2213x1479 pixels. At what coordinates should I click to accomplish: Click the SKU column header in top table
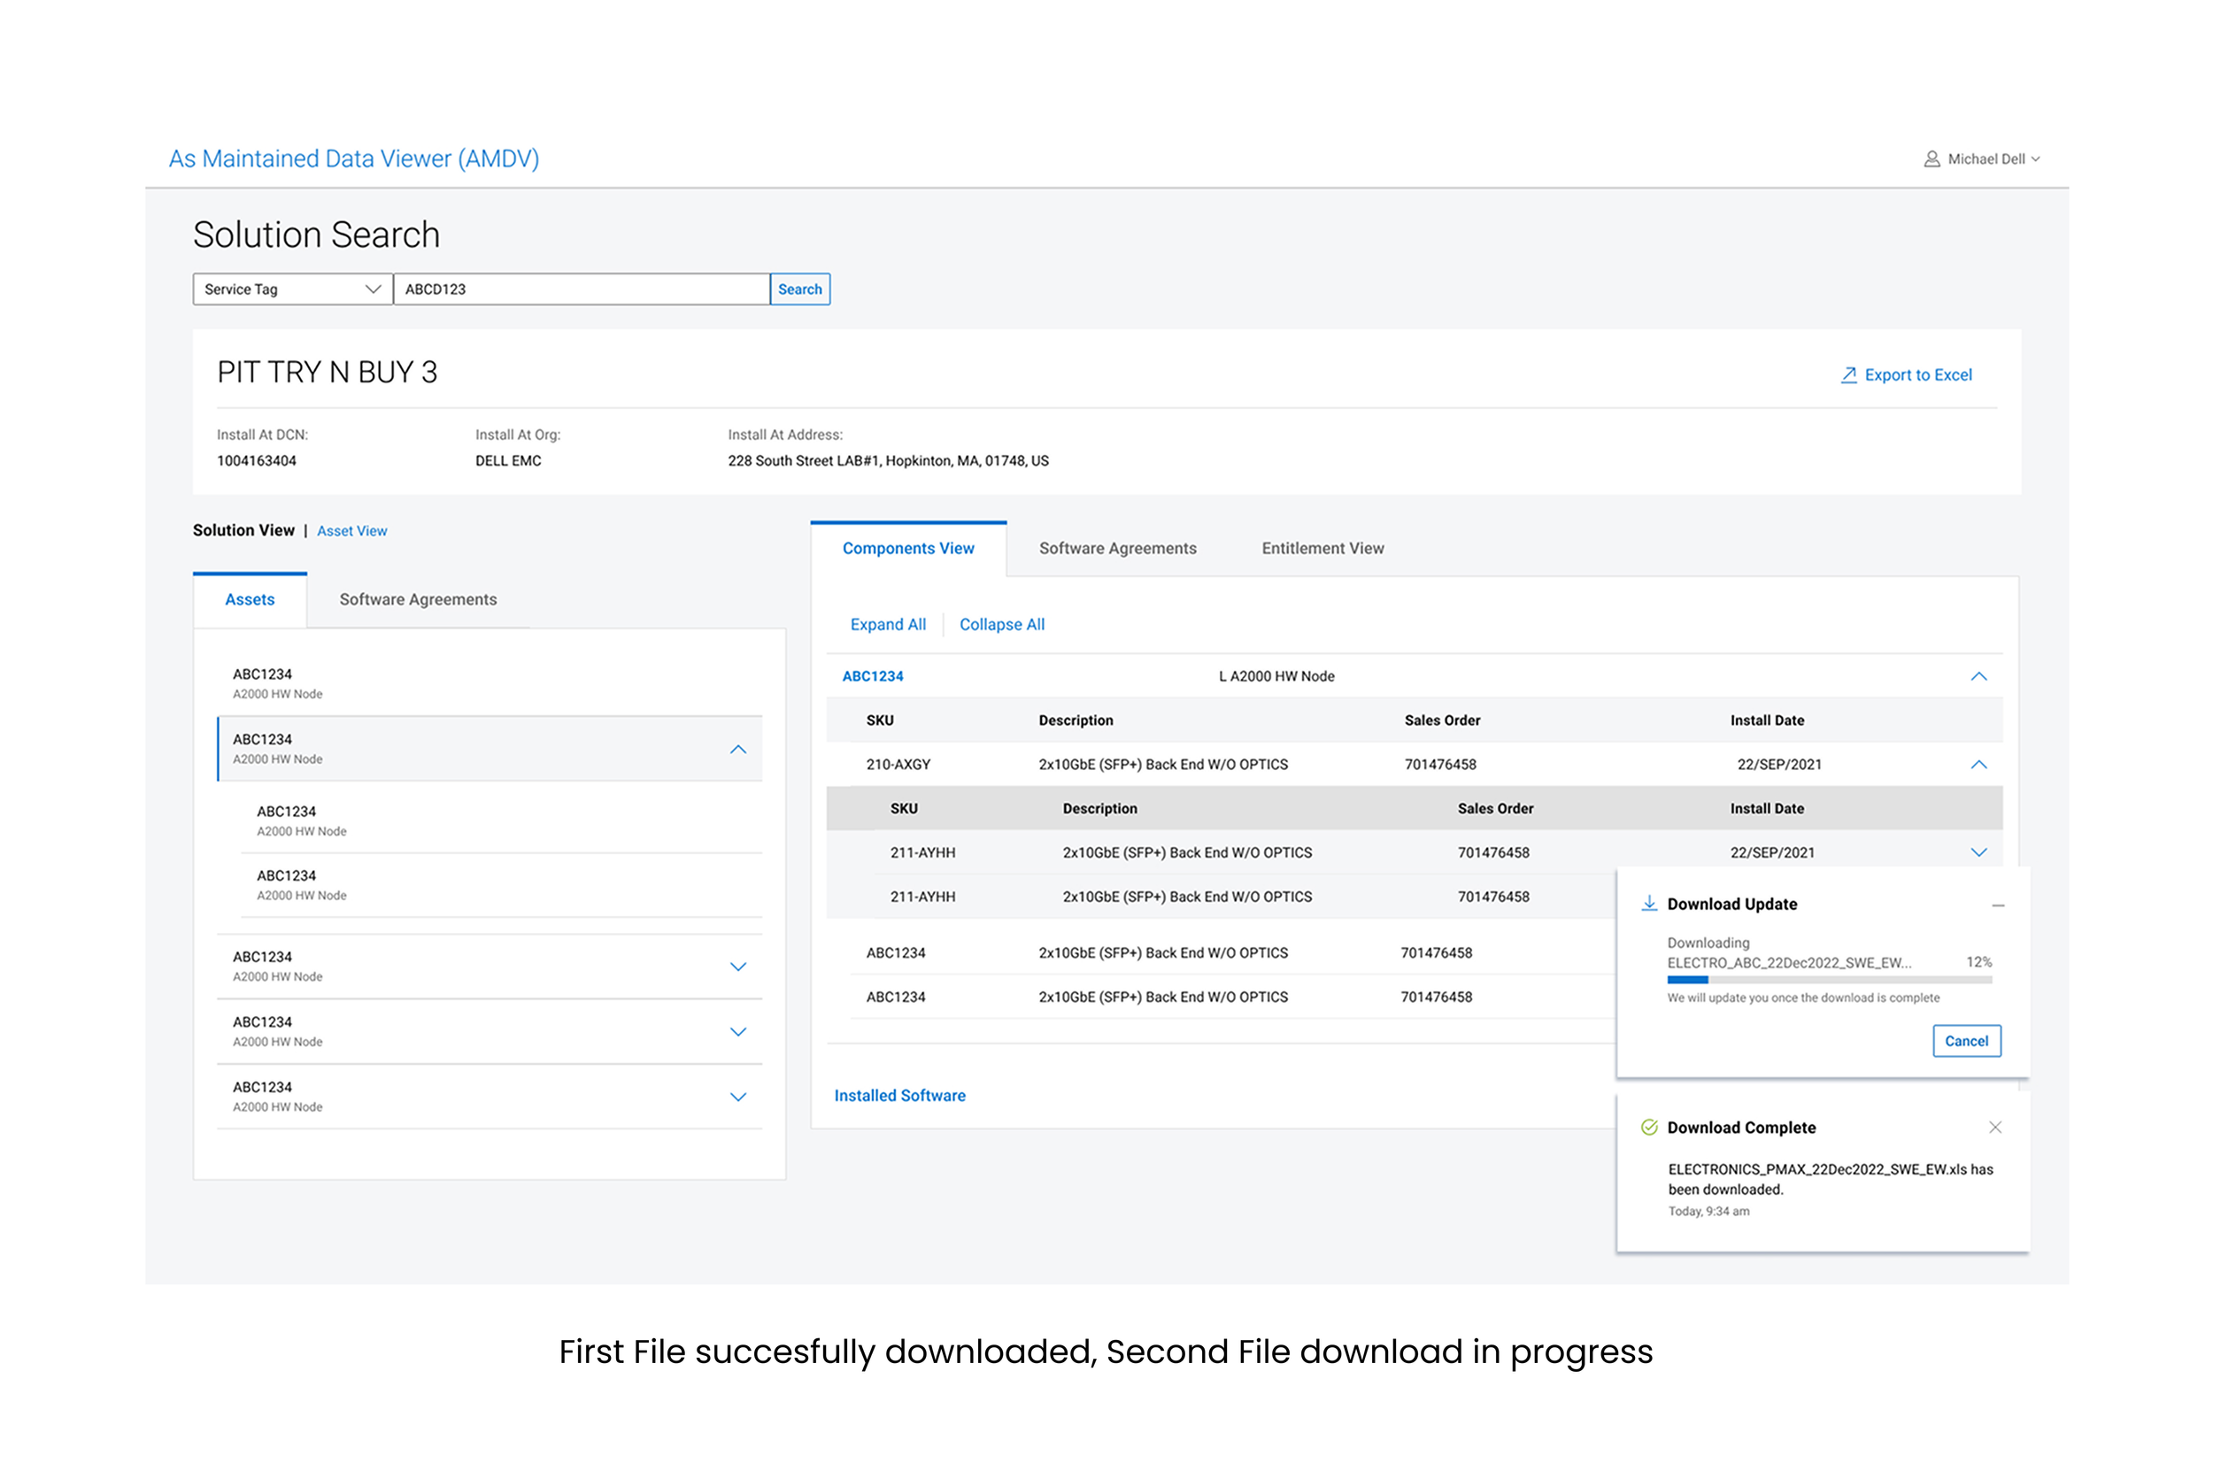click(x=879, y=720)
